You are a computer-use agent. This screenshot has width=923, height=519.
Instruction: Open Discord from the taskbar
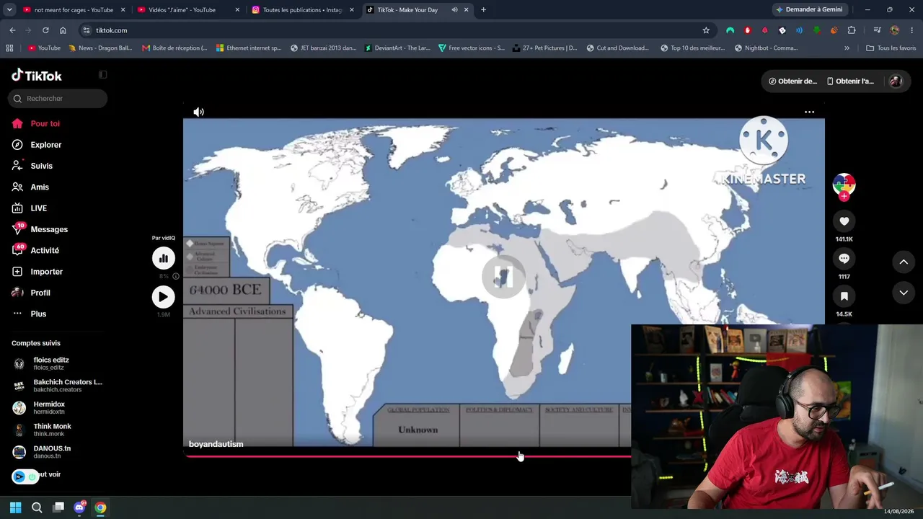79,507
